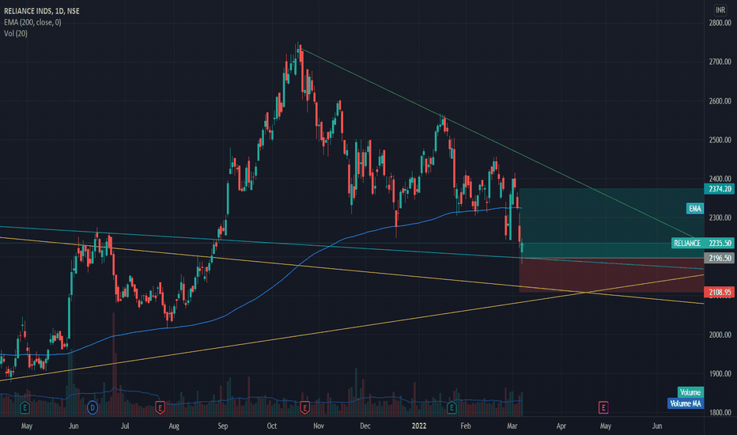737x435 pixels.
Task: Click the 2000.00 price axis label
Action: pyautogui.click(x=720, y=335)
